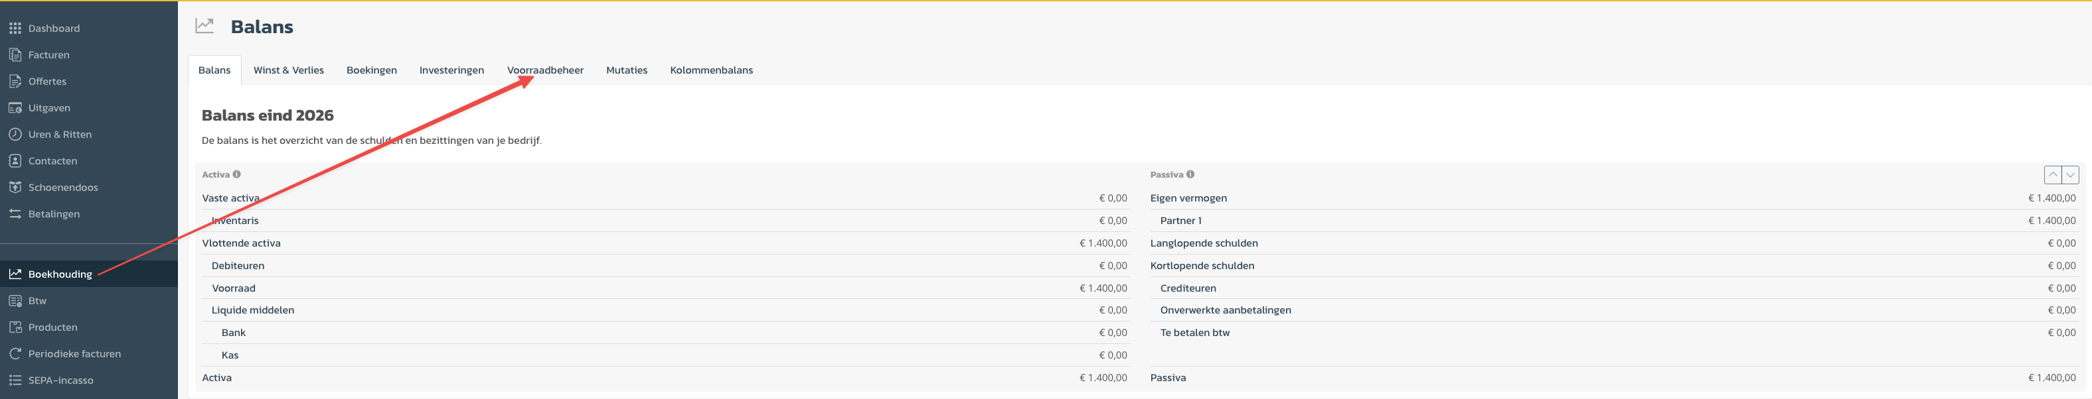
Task: Navigate to Producten in sidebar
Action: pyautogui.click(x=53, y=327)
